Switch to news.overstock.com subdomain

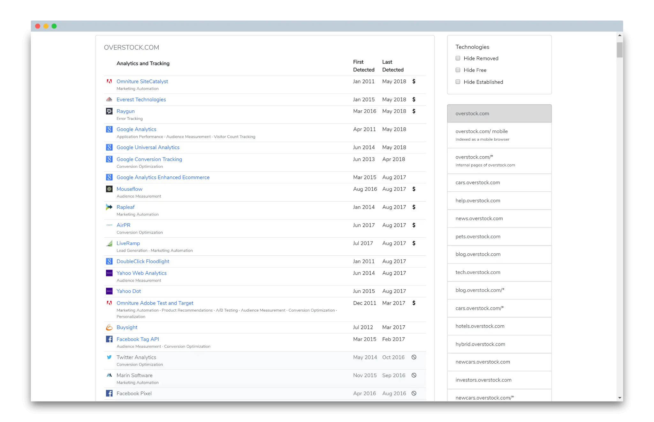[499, 218]
